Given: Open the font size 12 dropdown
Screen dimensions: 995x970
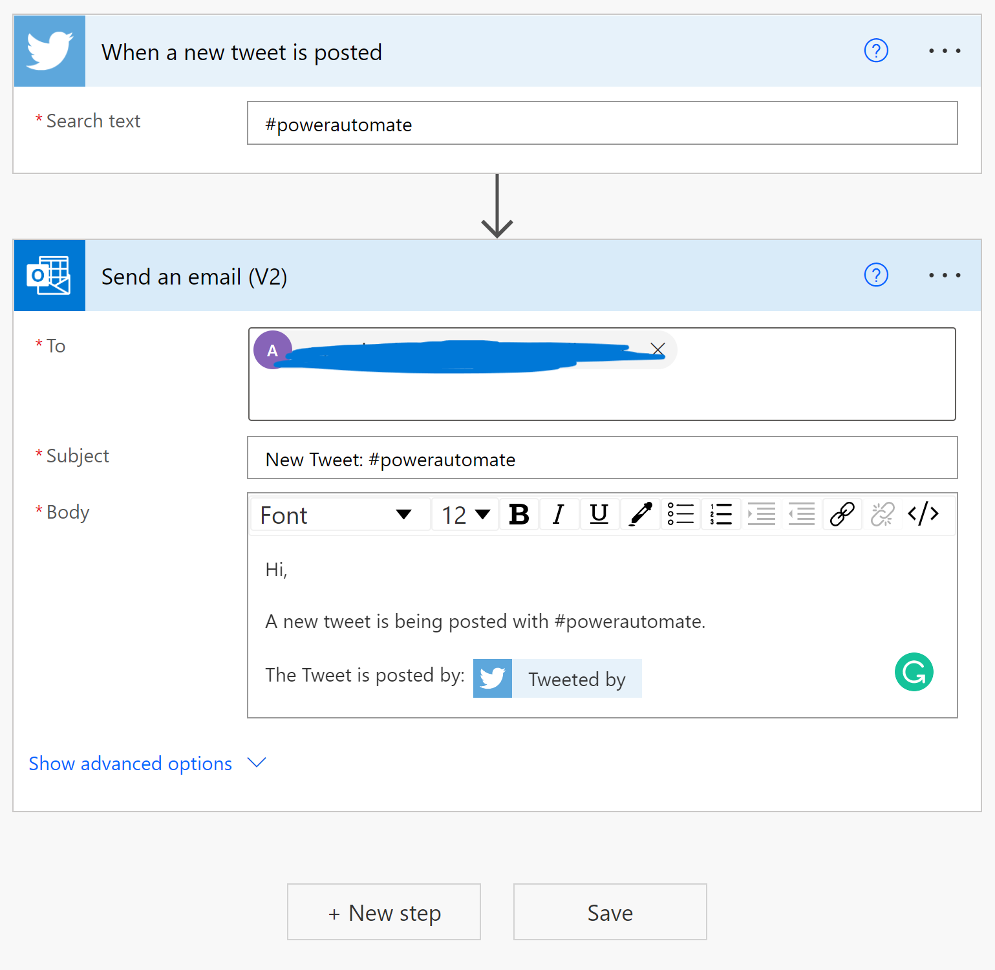Looking at the screenshot, I should coord(465,515).
